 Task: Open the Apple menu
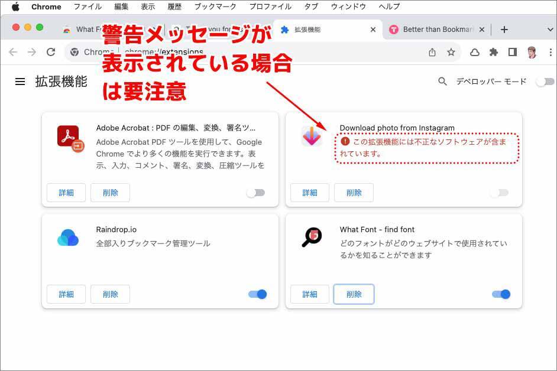coord(15,6)
